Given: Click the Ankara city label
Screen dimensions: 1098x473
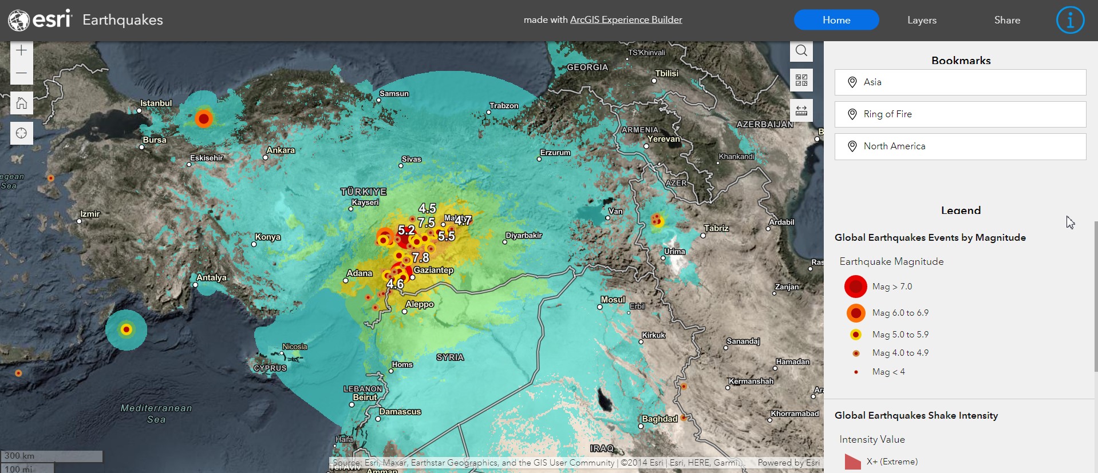Looking at the screenshot, I should coord(281,150).
